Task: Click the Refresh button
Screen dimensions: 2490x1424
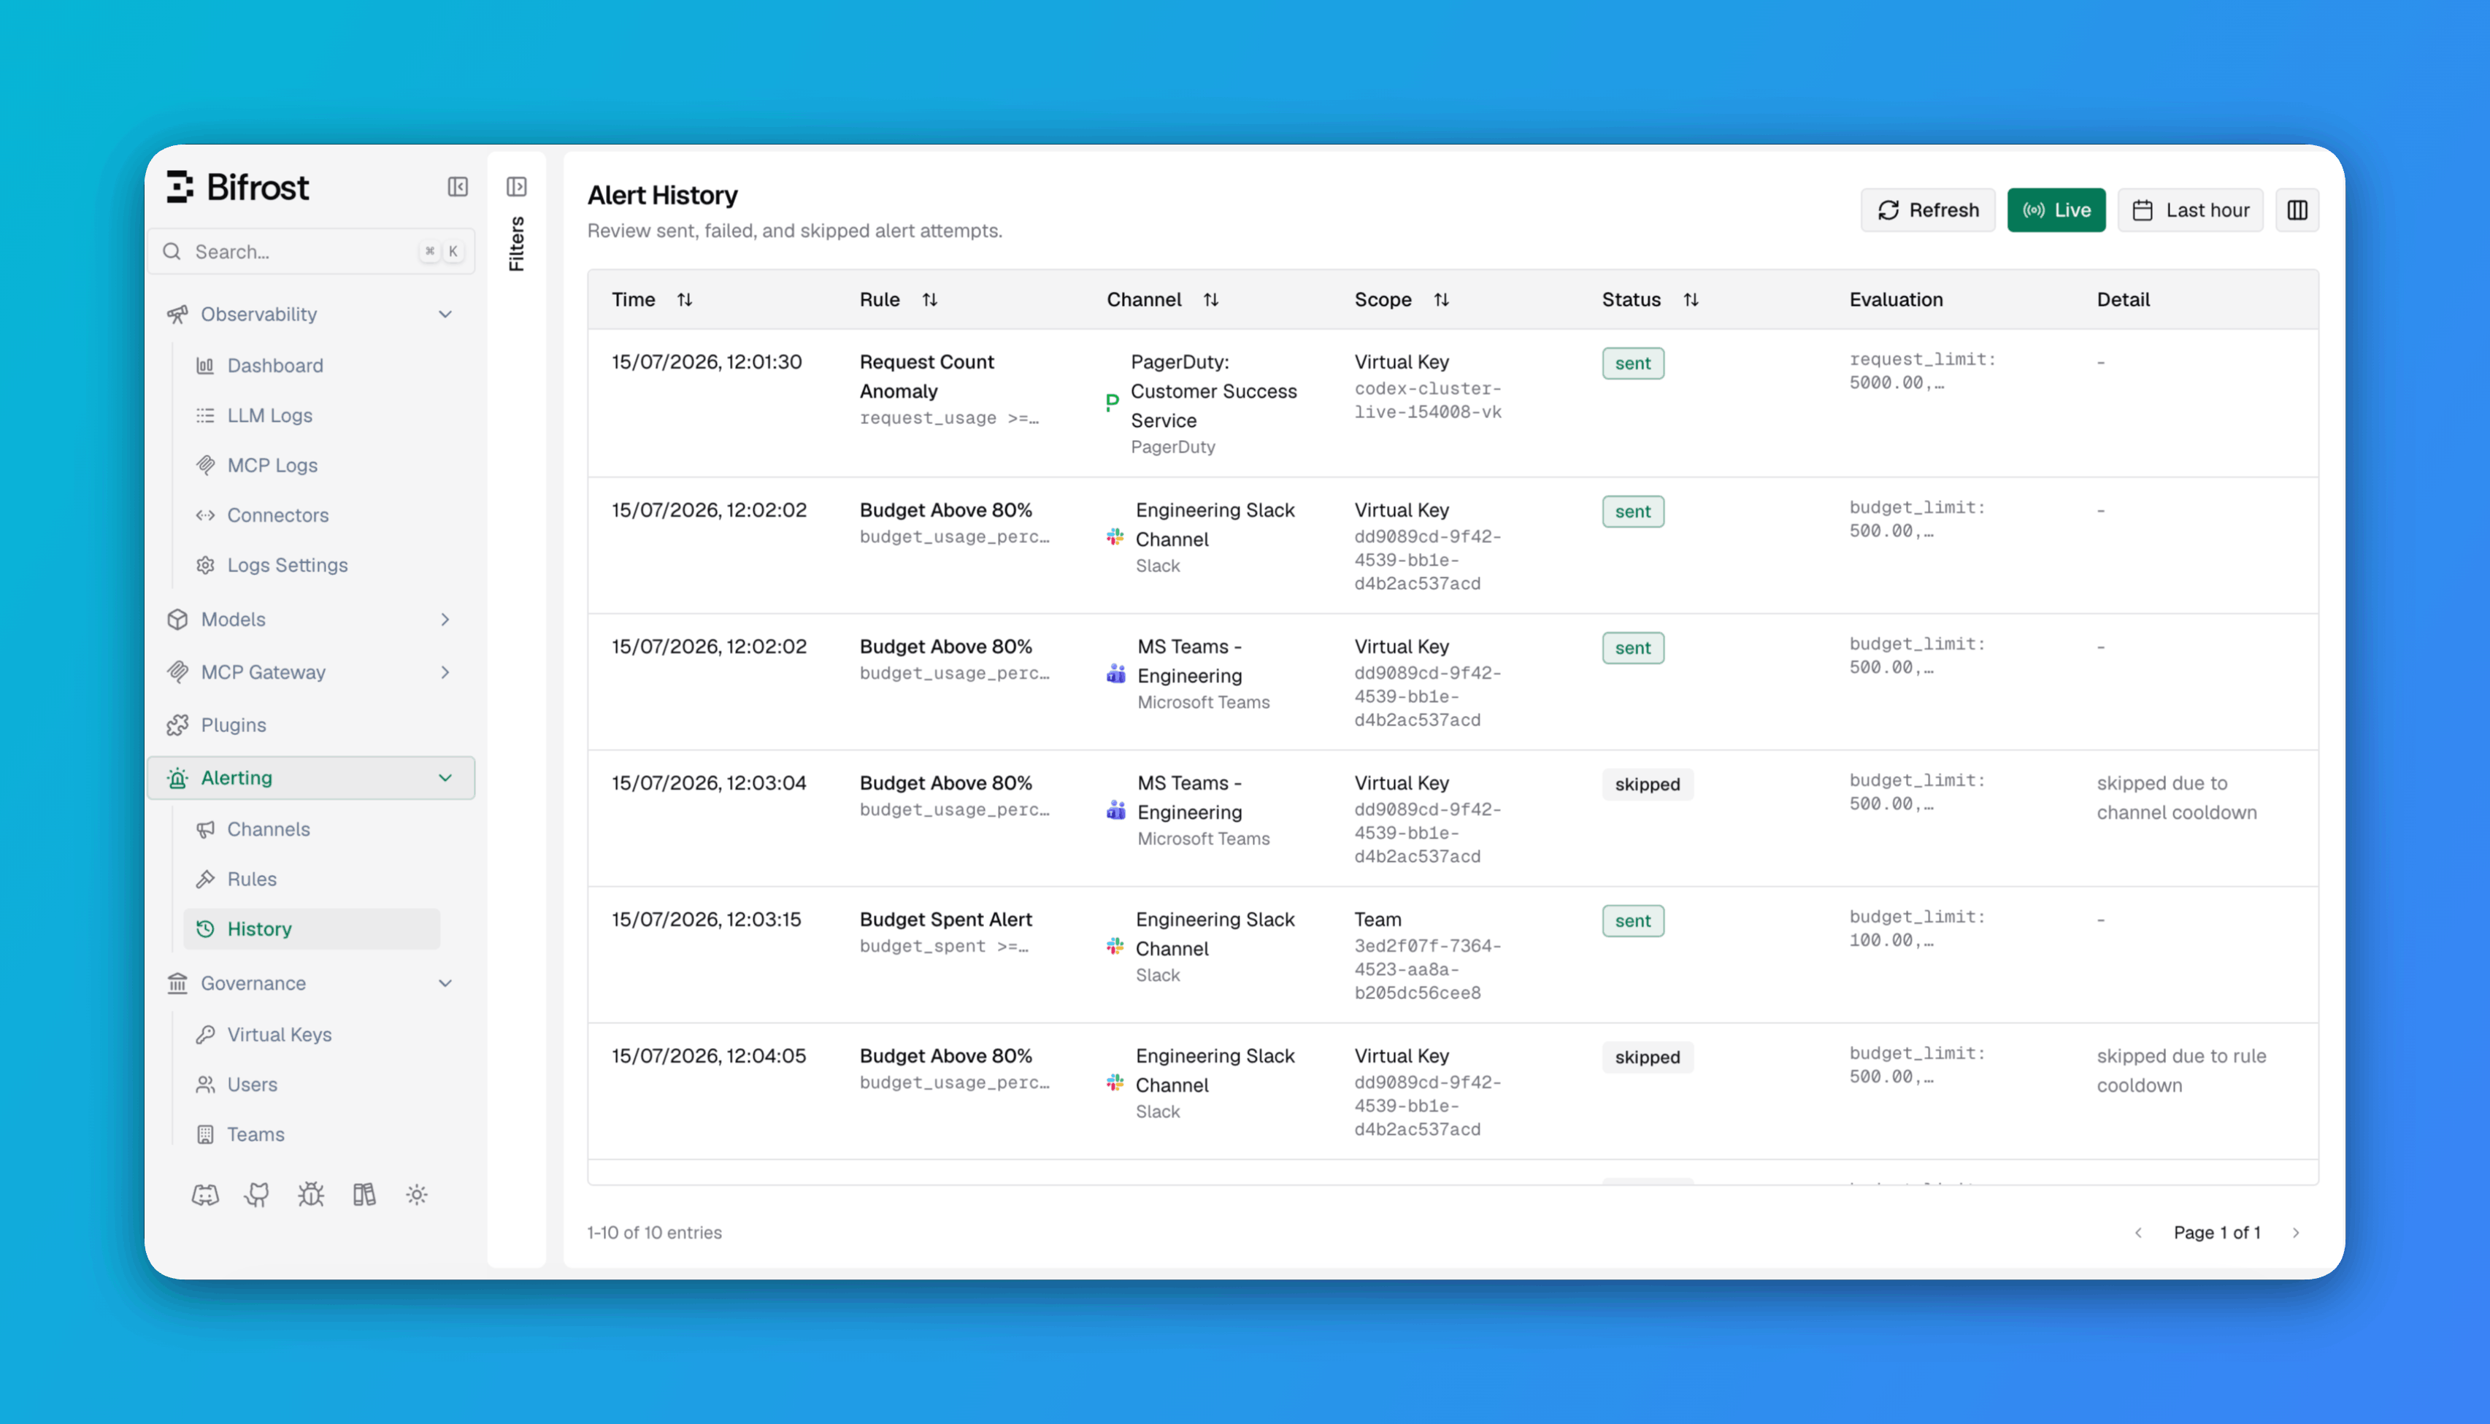Action: tap(1928, 210)
